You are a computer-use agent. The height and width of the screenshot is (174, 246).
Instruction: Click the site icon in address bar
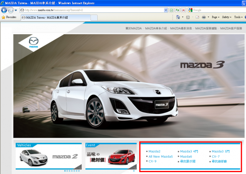pos(22,10)
